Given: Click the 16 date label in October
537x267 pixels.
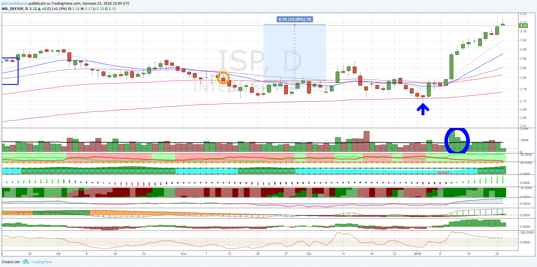Looking at the screenshot, I should [x=115, y=254].
